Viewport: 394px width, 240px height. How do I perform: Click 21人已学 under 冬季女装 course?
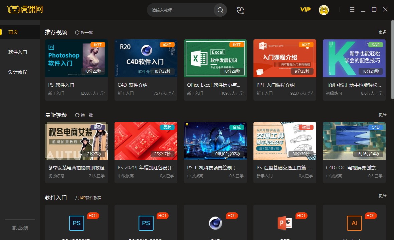click(x=97, y=176)
